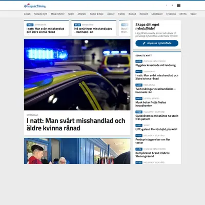Open the Korsord page
The image size is (205, 205).
coord(143,14)
